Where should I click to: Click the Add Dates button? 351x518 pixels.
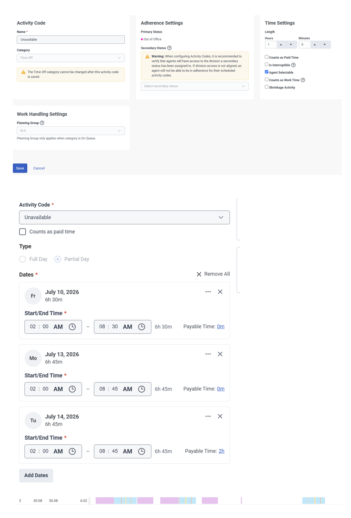coord(36,475)
